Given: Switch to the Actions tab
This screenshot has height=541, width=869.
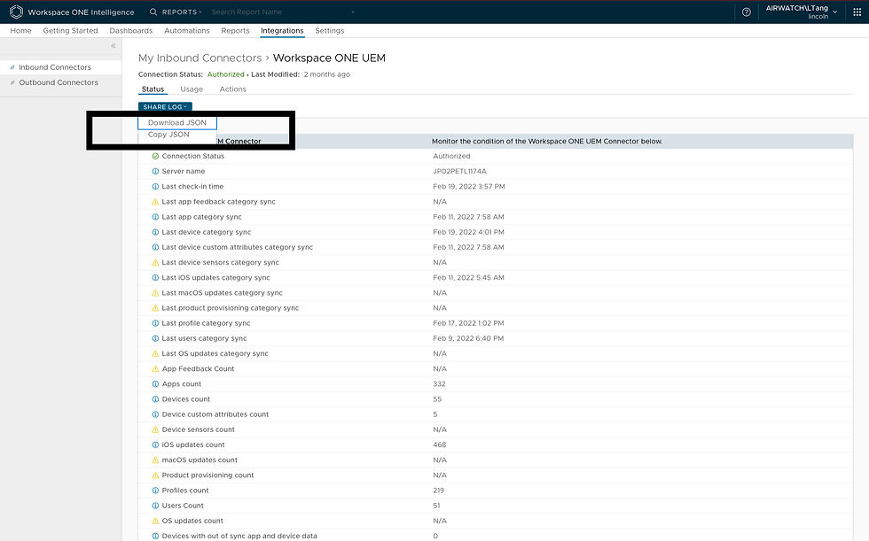Looking at the screenshot, I should point(232,89).
